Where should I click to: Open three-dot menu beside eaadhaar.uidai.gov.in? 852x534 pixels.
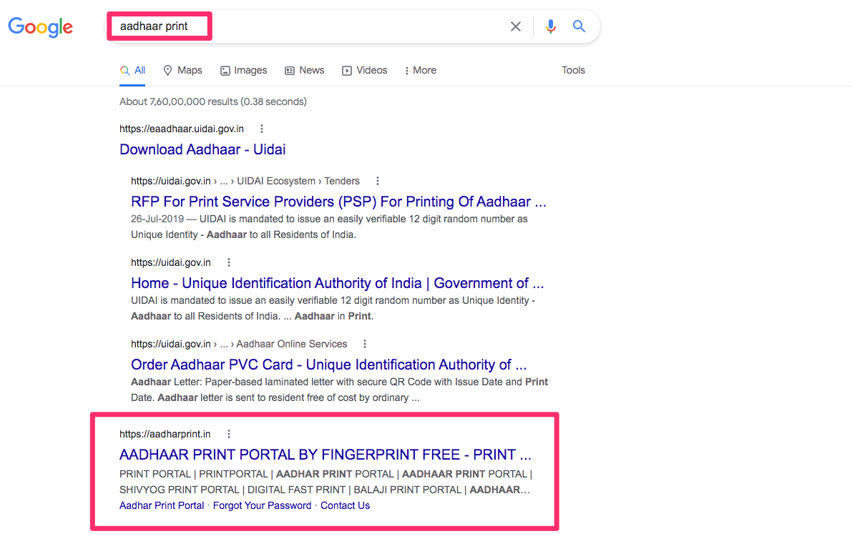(x=261, y=129)
